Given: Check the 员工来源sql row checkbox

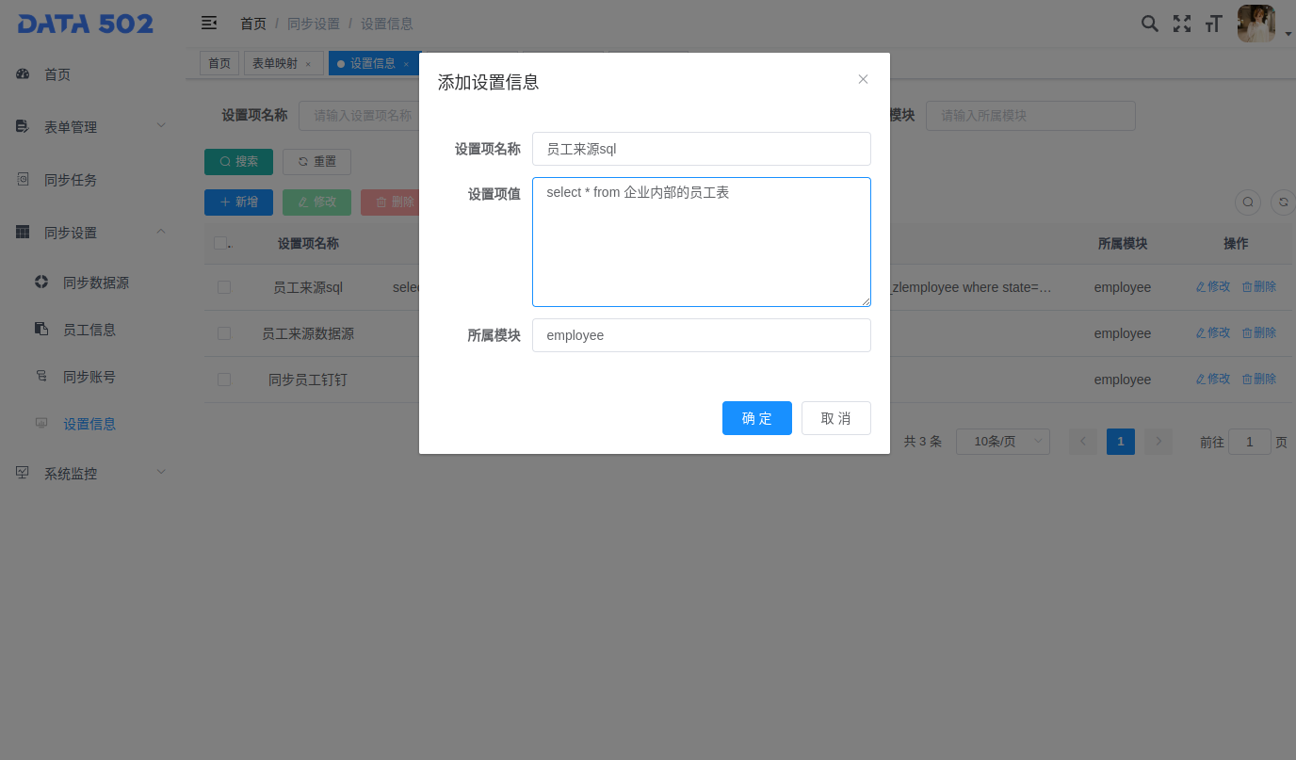Looking at the screenshot, I should pos(224,287).
